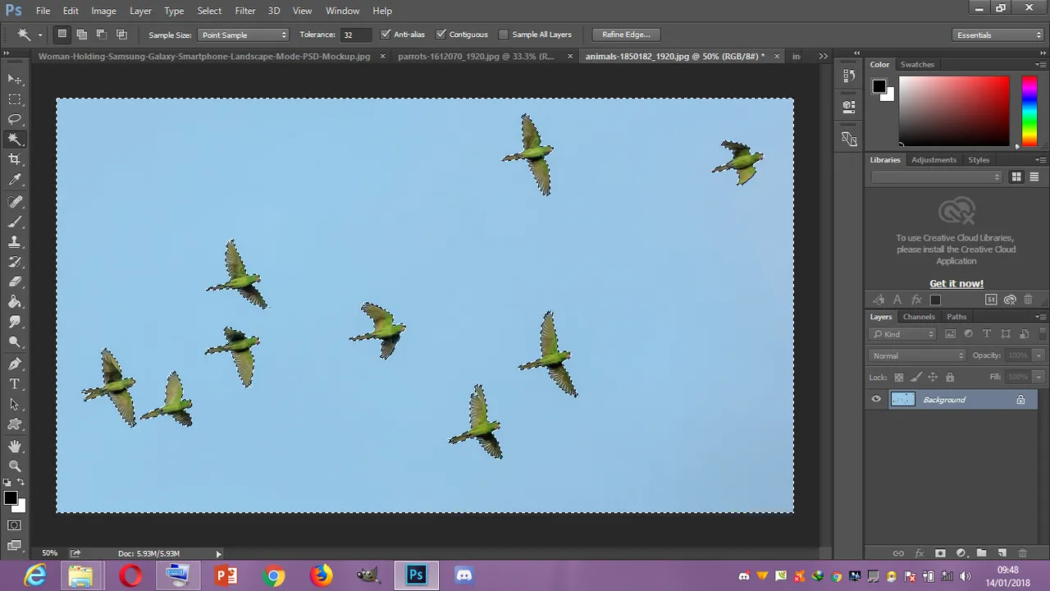Switch to the parrots-1612070_1920.jpg document tab
1050x591 pixels.
coord(476,57)
